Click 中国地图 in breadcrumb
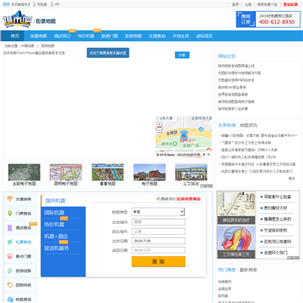This screenshot has width=303, height=303. point(28,45)
